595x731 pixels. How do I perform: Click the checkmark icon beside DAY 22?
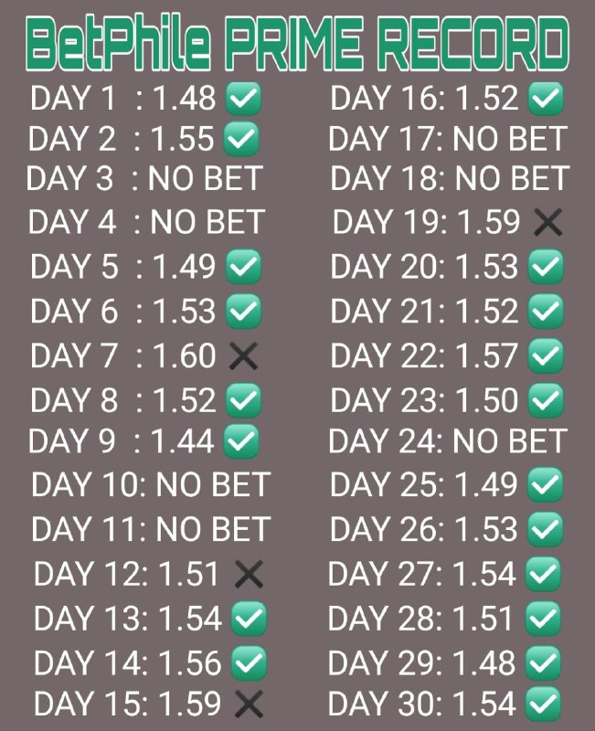pyautogui.click(x=546, y=354)
